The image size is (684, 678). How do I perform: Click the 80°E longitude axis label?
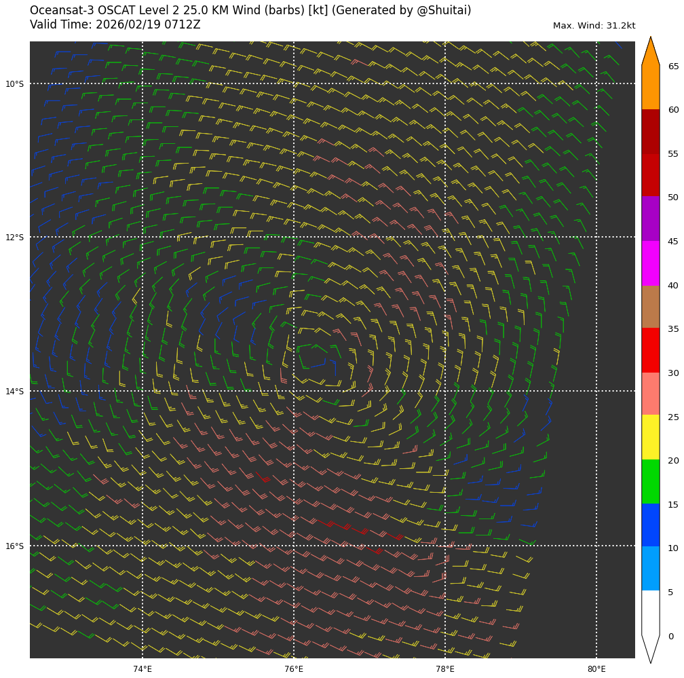coord(596,669)
